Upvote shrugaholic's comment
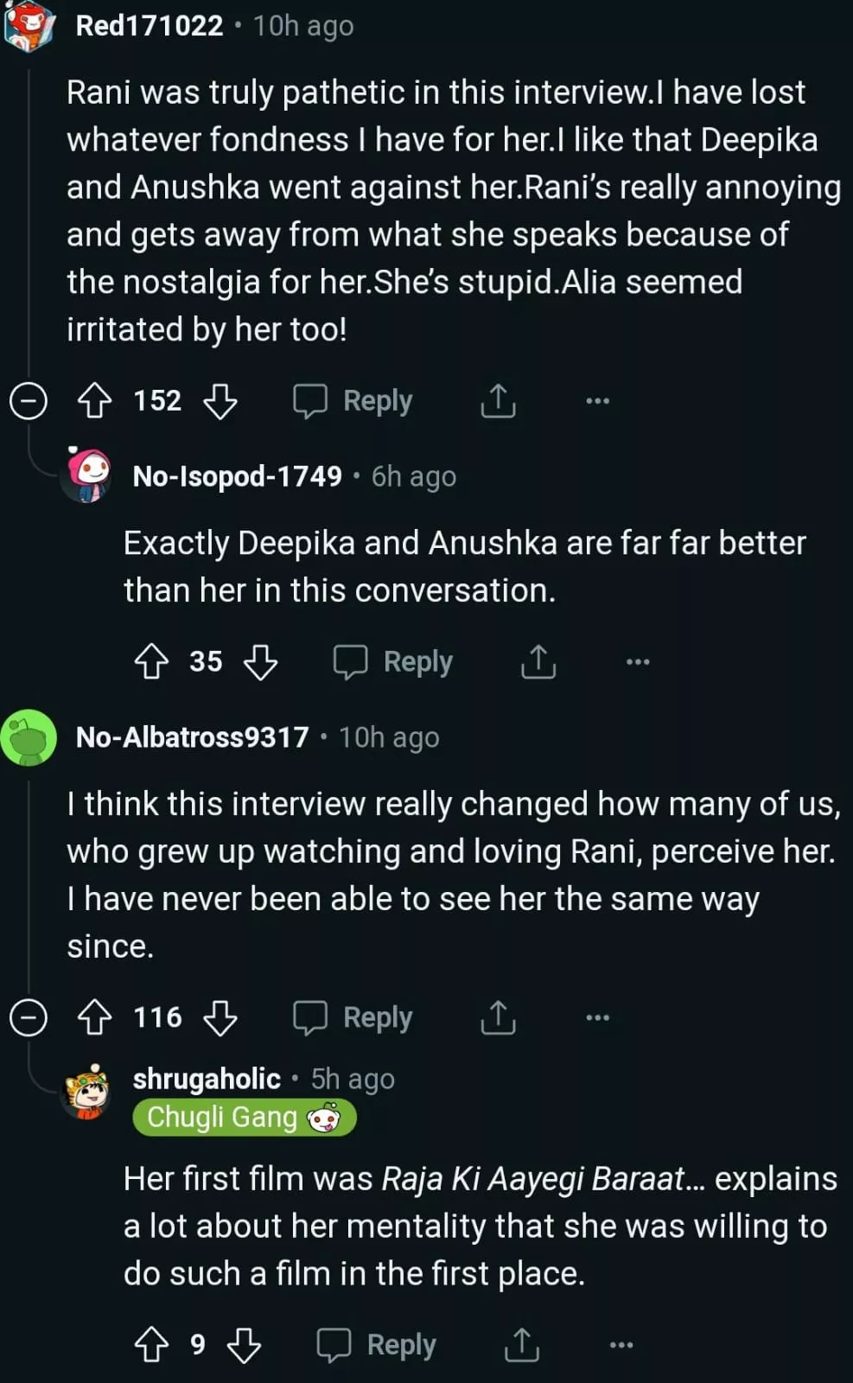Image resolution: width=853 pixels, height=1383 pixels. click(152, 1345)
